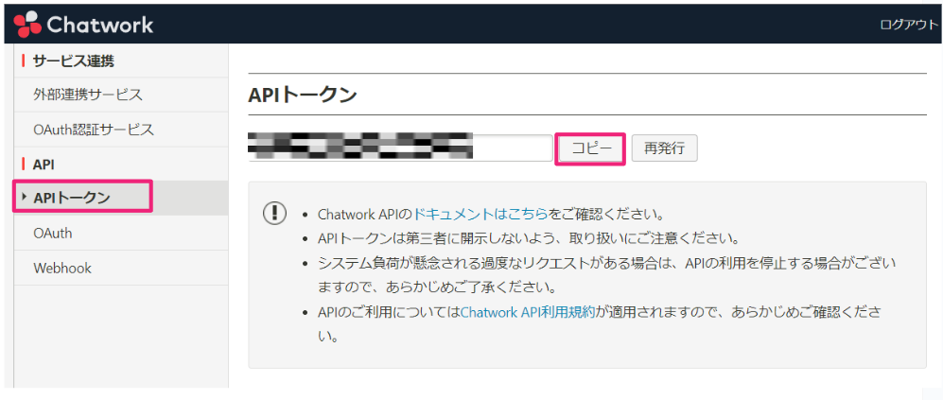Click the ログアウト link
The image size is (943, 400).
[909, 25]
